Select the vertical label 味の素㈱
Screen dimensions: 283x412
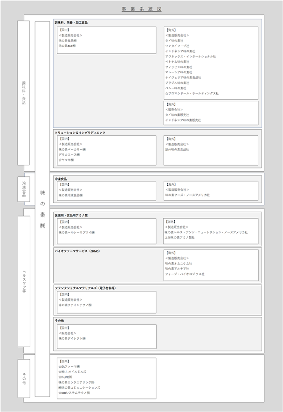pos(42,209)
